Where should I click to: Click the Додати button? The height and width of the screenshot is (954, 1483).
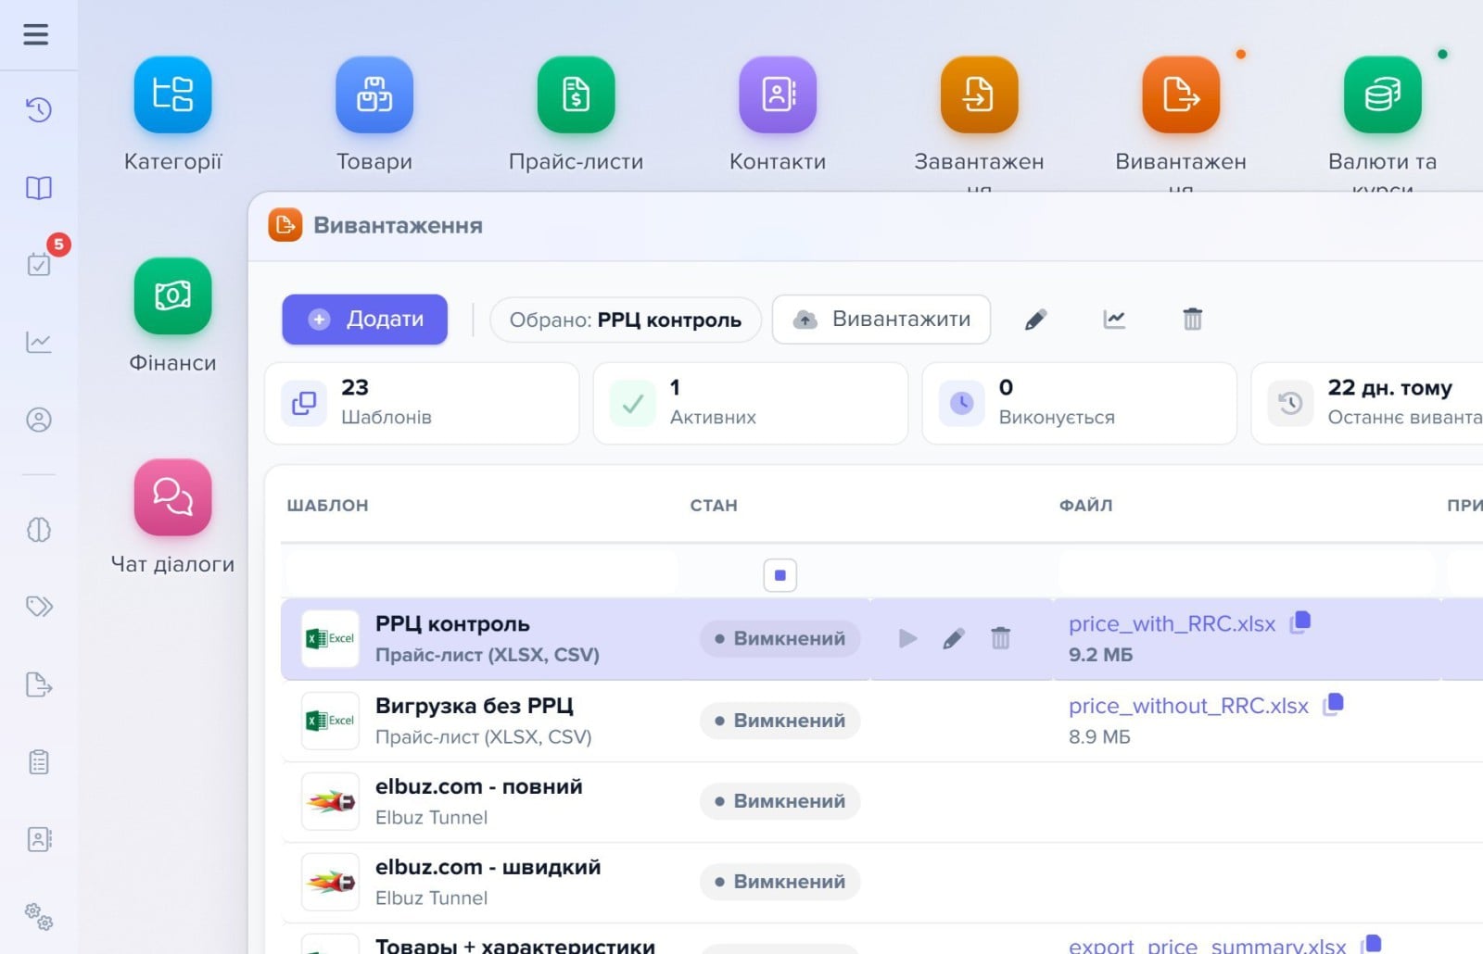(365, 320)
